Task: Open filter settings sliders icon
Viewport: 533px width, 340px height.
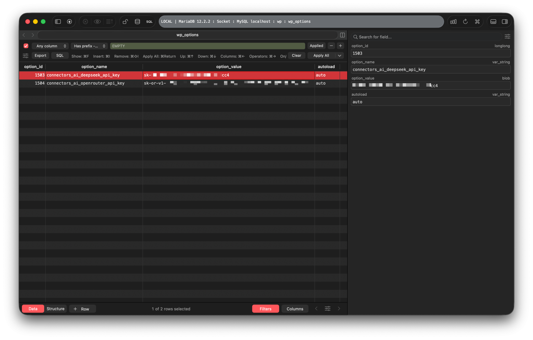Action: point(26,56)
